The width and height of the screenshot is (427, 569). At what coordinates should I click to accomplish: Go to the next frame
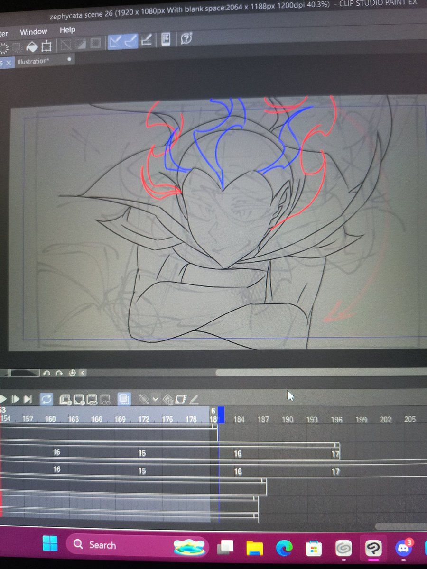(x=15, y=399)
